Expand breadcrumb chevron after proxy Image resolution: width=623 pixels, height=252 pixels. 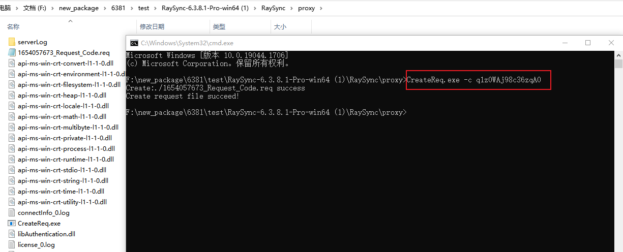point(320,8)
